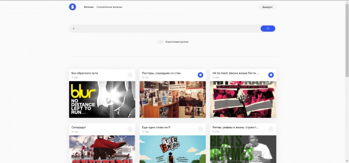
Task: Open the Hit So Hard poster thumbnail
Action: click(x=243, y=100)
